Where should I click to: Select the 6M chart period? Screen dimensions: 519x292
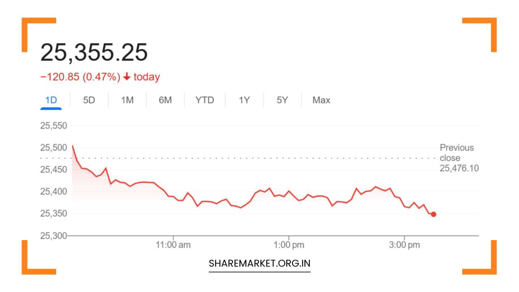pos(165,100)
